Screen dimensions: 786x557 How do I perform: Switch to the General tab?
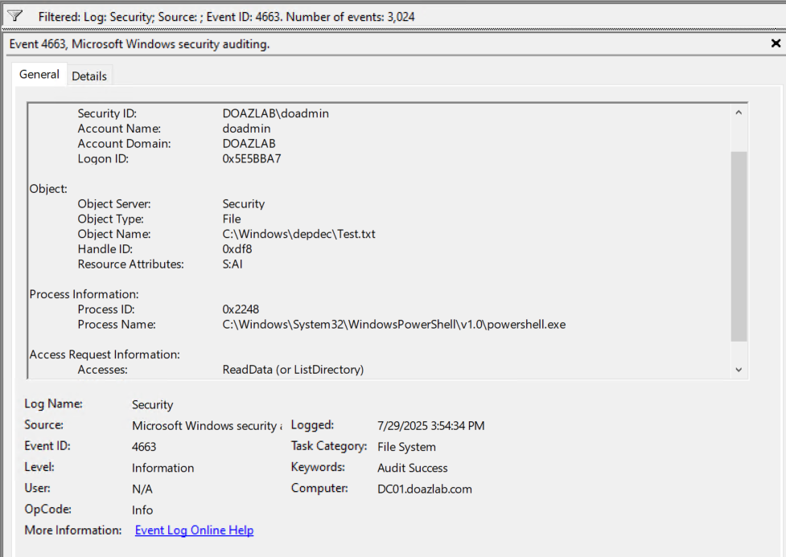pos(39,75)
